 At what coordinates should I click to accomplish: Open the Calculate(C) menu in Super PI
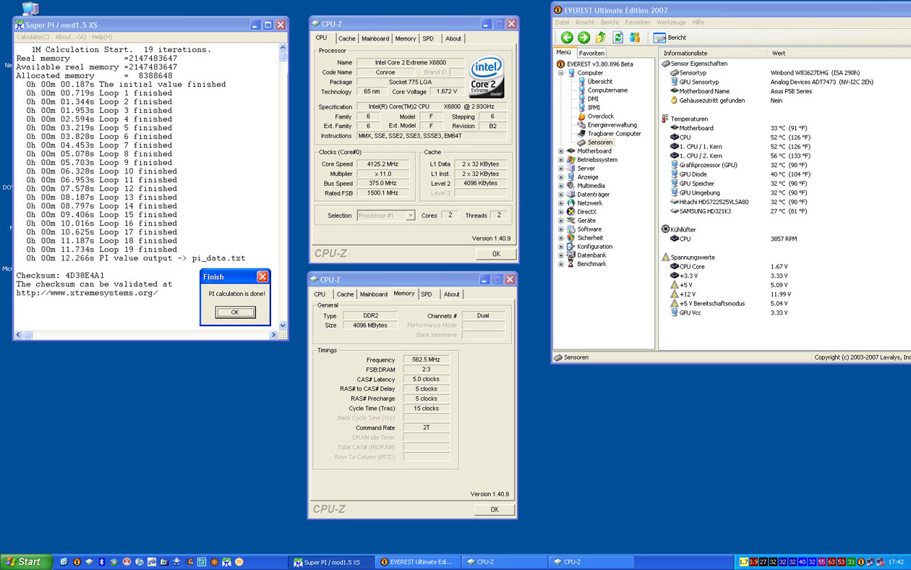tap(33, 37)
